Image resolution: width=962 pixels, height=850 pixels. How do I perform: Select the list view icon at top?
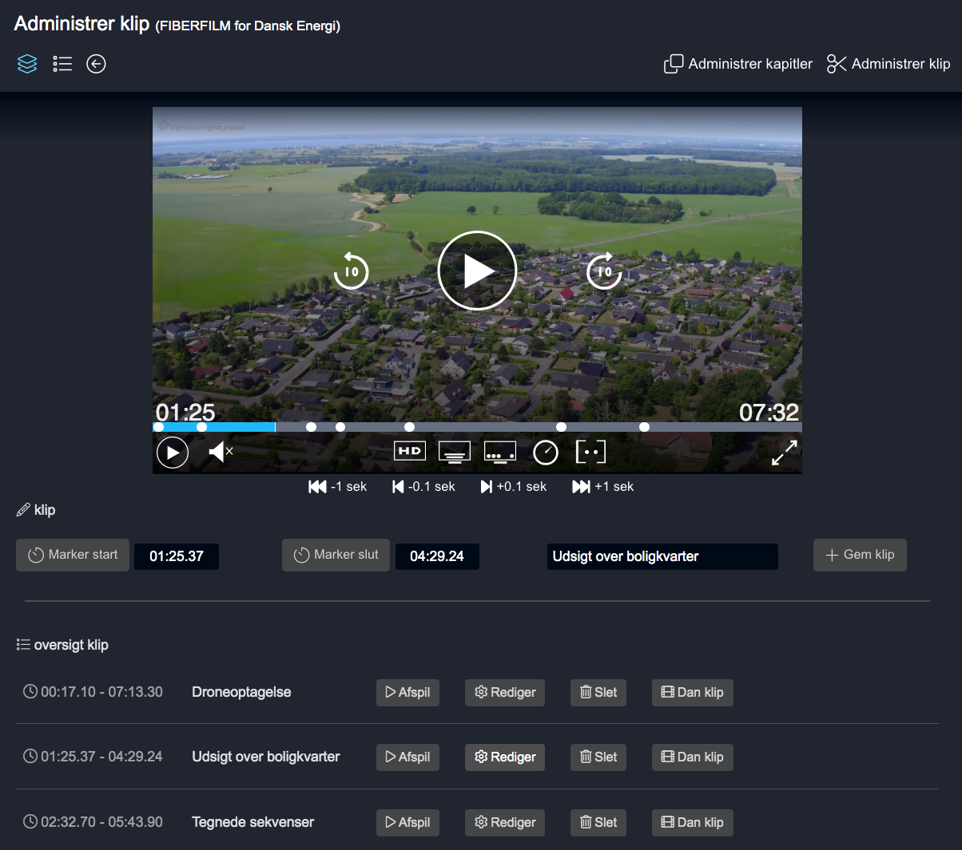tap(62, 63)
